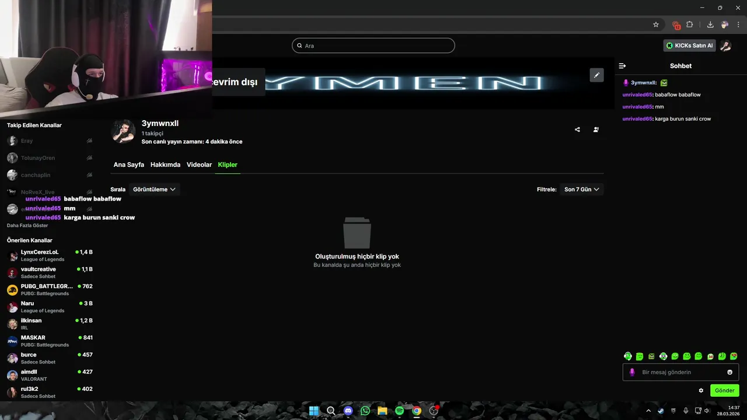This screenshot has width=747, height=420.
Task: Open the browser downloads icon
Action: pos(710,24)
